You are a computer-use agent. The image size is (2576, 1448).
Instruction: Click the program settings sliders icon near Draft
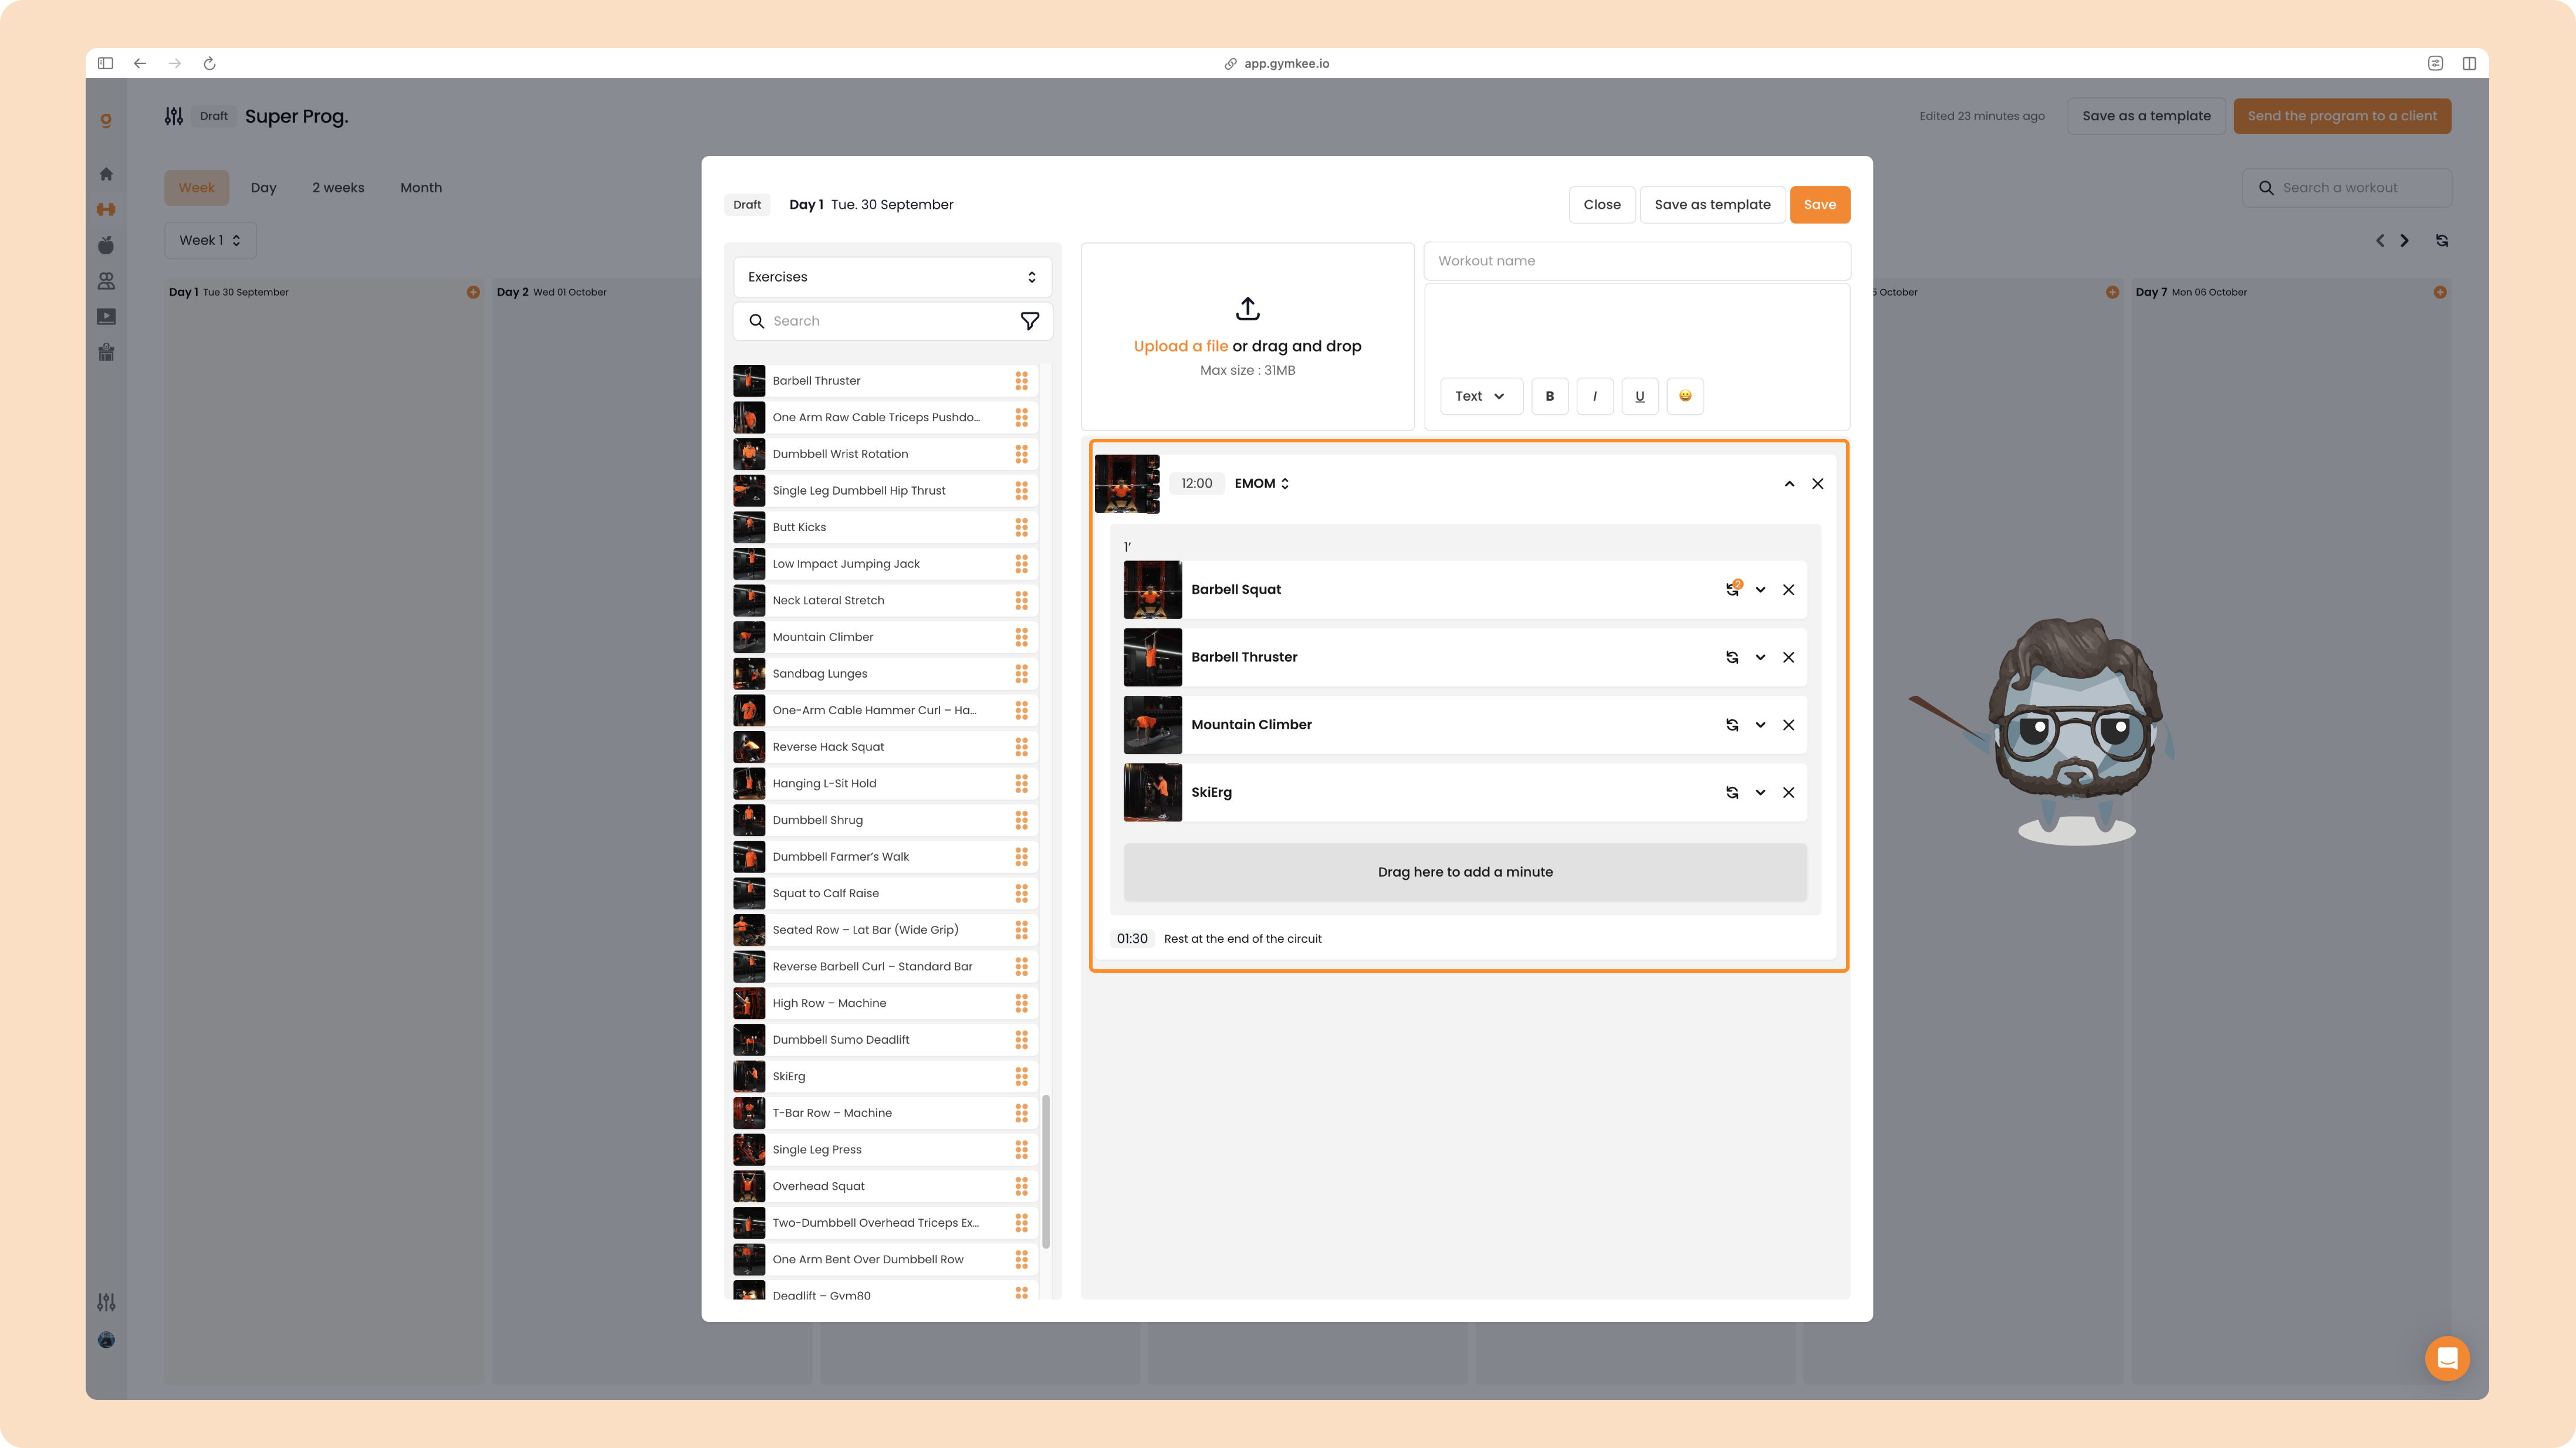coord(174,116)
